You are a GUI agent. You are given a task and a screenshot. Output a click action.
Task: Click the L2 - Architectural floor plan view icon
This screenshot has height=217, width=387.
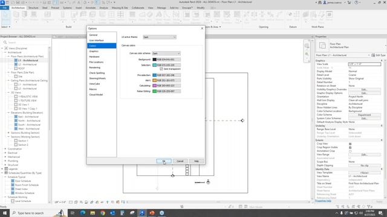(16, 64)
